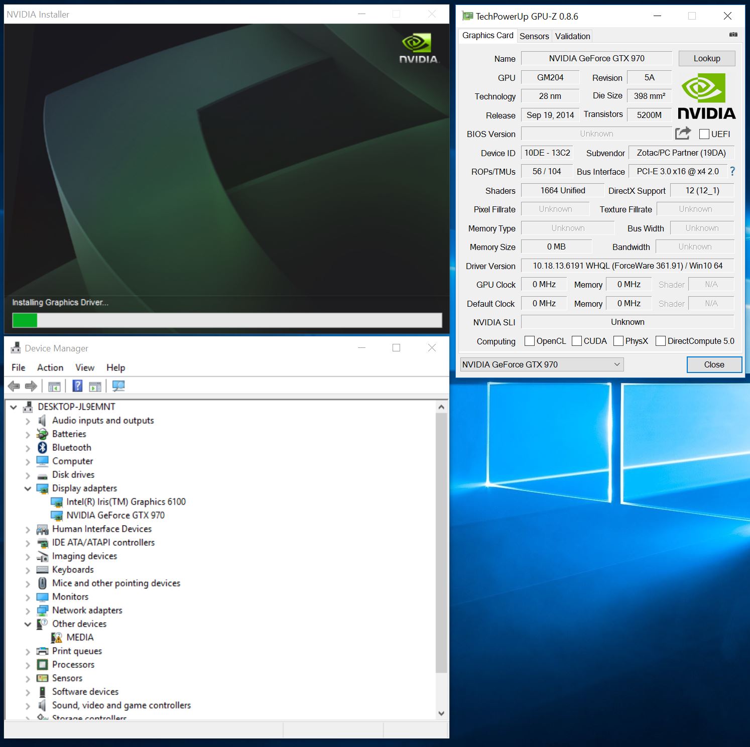The width and height of the screenshot is (750, 747).
Task: Select the IDE ATA/ATAPI controllers tree item
Action: [x=103, y=543]
